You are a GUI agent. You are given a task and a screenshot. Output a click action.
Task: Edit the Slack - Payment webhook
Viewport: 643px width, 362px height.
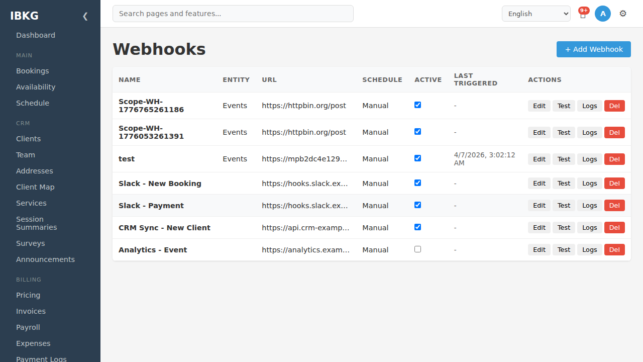[x=539, y=205]
